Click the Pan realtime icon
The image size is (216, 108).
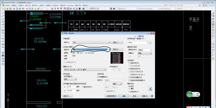52,9
